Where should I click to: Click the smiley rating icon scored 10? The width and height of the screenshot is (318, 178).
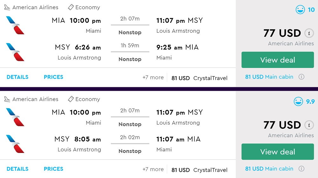300,10
